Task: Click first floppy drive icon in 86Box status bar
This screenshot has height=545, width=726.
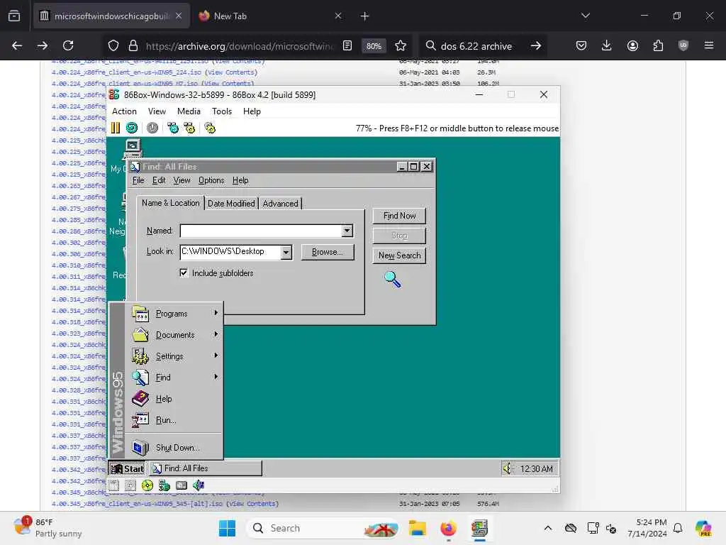Action: (114, 485)
